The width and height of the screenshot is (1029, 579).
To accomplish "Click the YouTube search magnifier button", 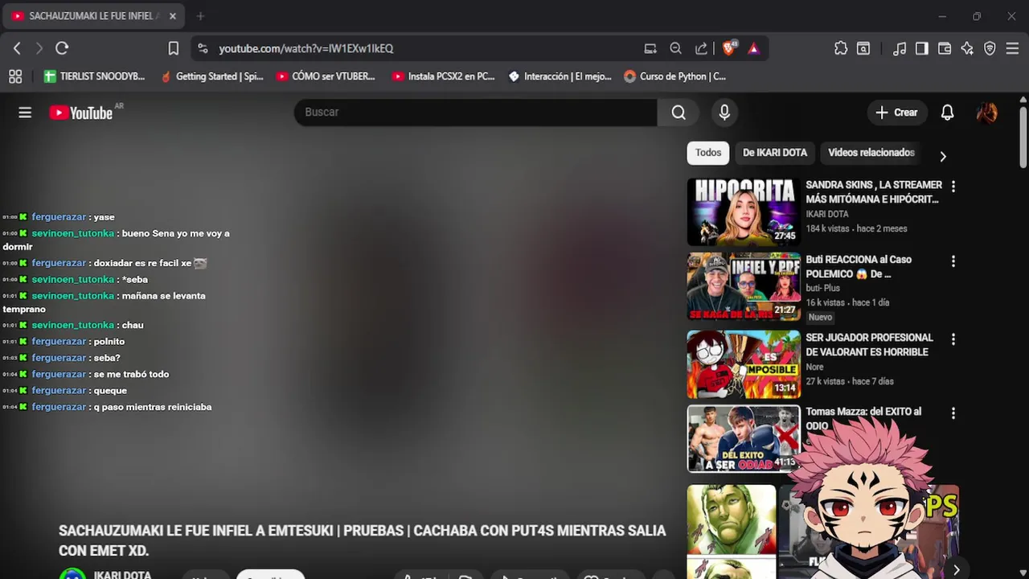I will 678,112.
